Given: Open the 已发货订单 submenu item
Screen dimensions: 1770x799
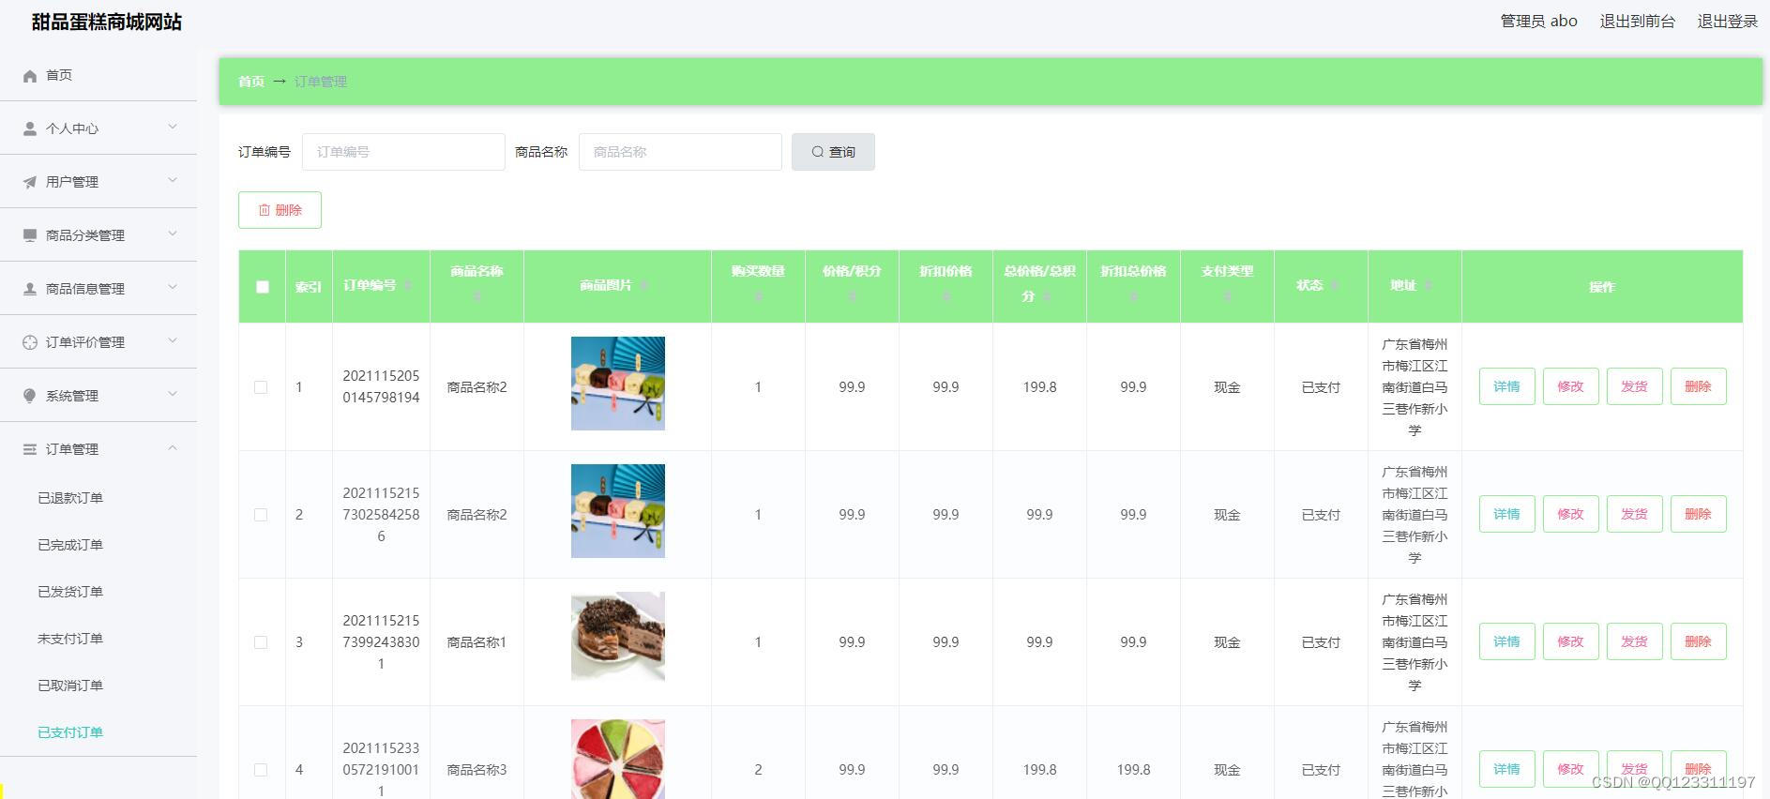Looking at the screenshot, I should (70, 592).
